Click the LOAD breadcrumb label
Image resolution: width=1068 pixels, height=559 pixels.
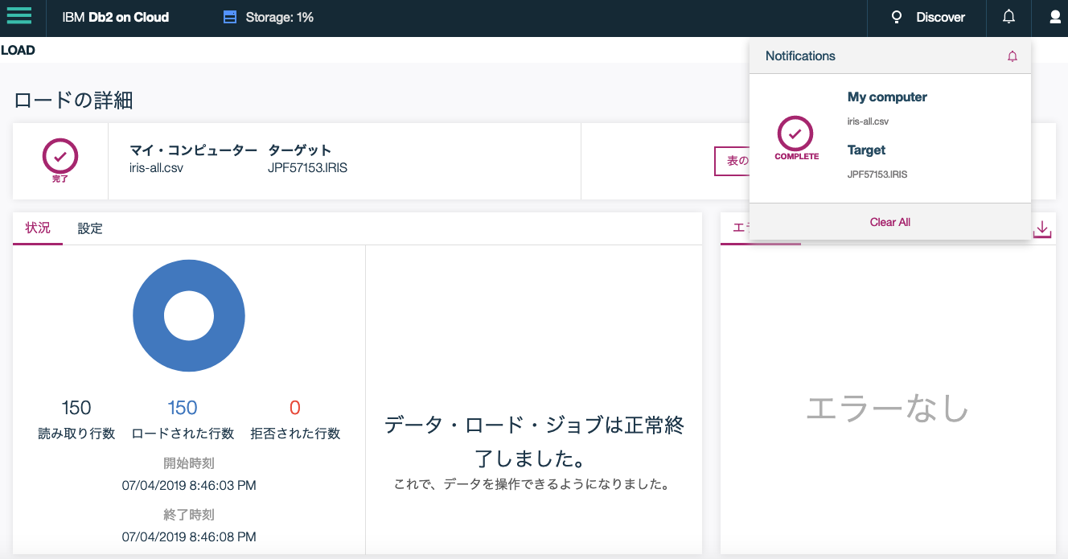18,50
